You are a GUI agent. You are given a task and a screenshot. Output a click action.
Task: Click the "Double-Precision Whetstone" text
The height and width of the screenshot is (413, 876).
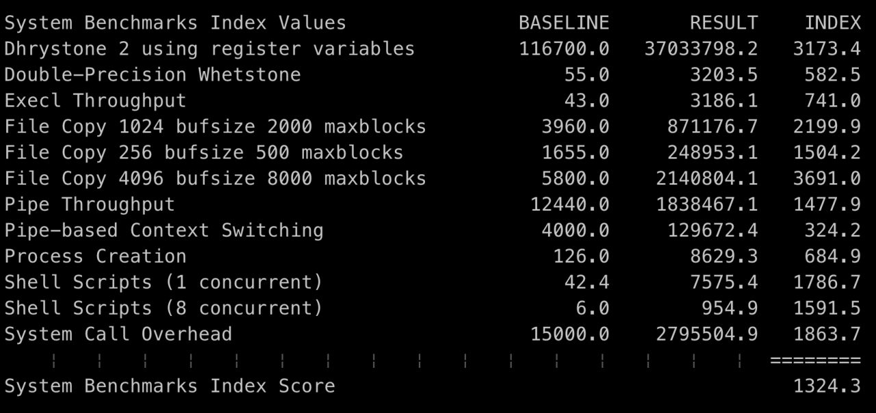[x=153, y=75]
